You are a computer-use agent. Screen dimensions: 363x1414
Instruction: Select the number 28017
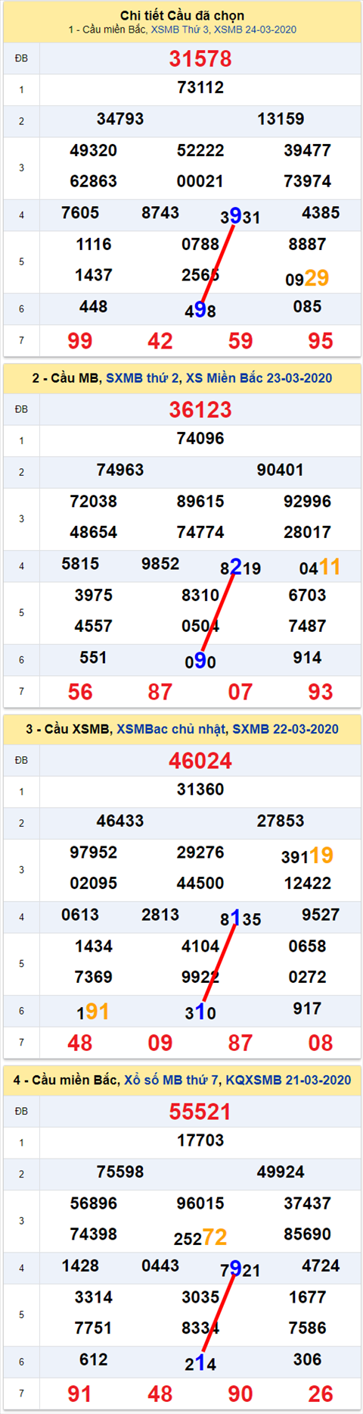click(x=307, y=532)
